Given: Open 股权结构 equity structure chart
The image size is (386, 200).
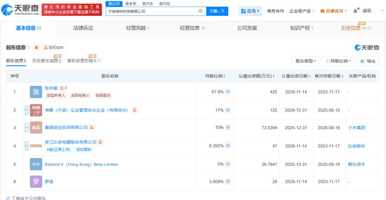Looking at the screenshot, I should pyautogui.click(x=54, y=47).
